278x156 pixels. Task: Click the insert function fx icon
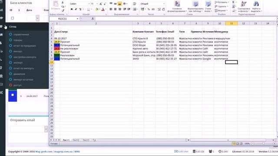coord(93,19)
